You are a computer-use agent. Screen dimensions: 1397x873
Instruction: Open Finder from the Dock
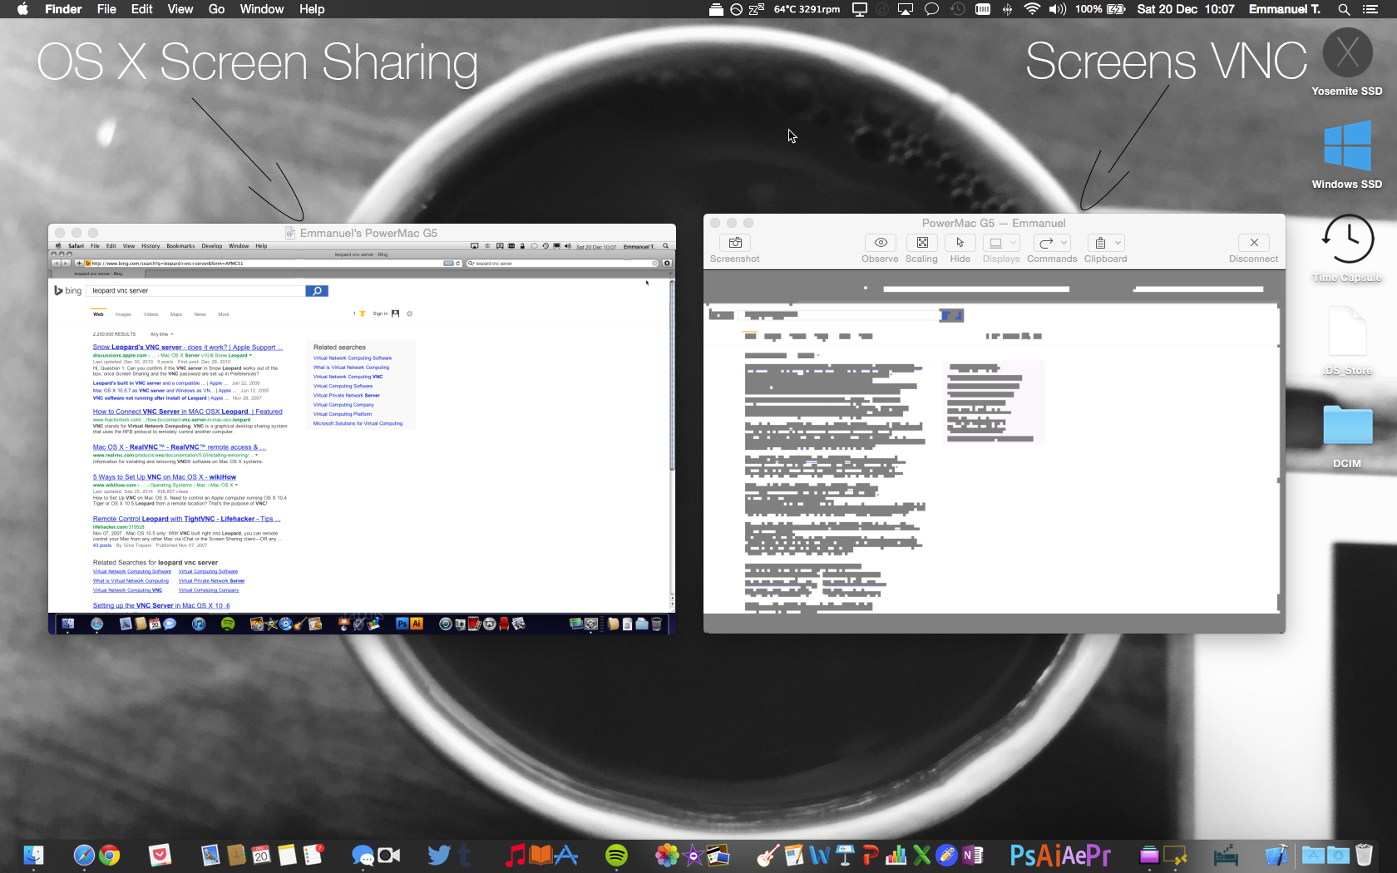(33, 855)
